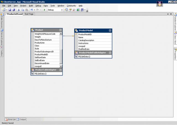Switch to the ProductsDS.xsd tab
The height and width of the screenshot is (125, 177).
click(15, 14)
